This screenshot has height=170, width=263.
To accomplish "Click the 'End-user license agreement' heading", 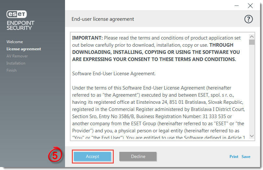I will (103, 19).
